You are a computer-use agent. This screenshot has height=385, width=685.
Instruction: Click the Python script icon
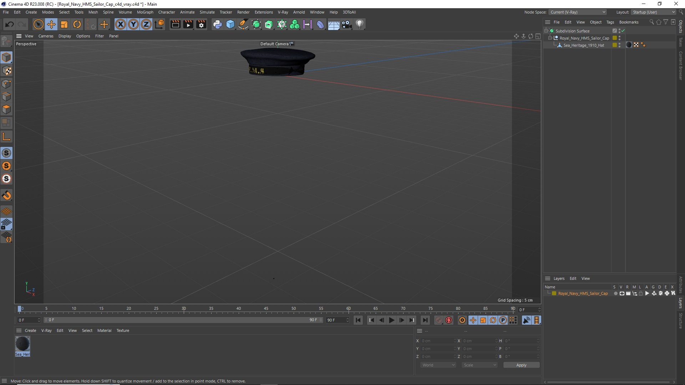point(217,24)
